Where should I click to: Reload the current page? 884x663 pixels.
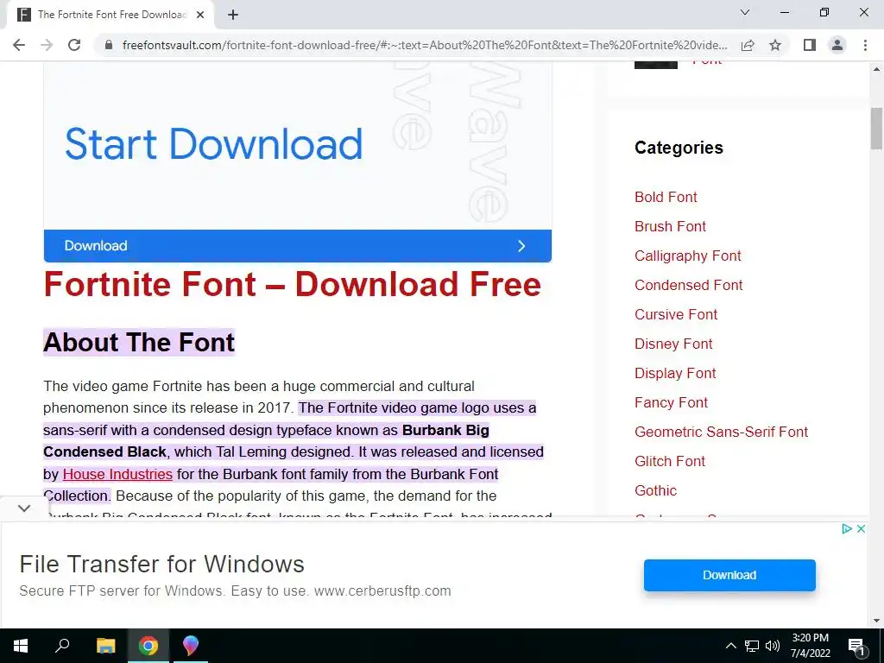(x=74, y=45)
